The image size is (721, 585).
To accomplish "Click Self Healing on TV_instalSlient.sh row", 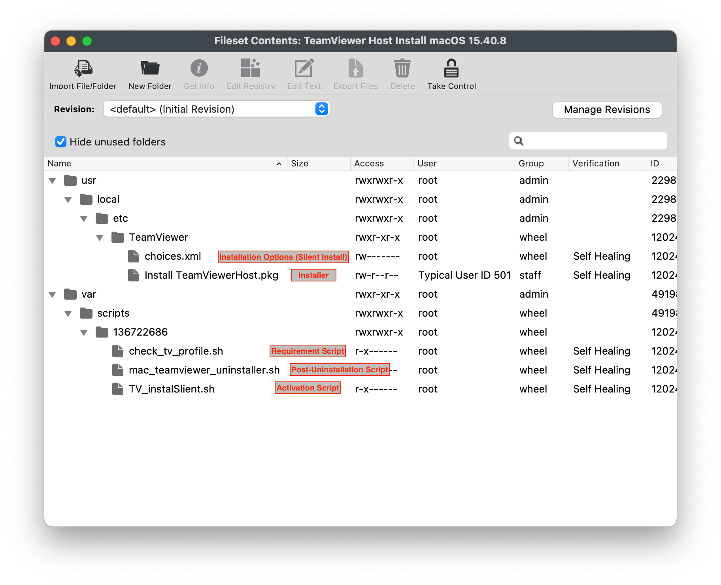I will [602, 389].
